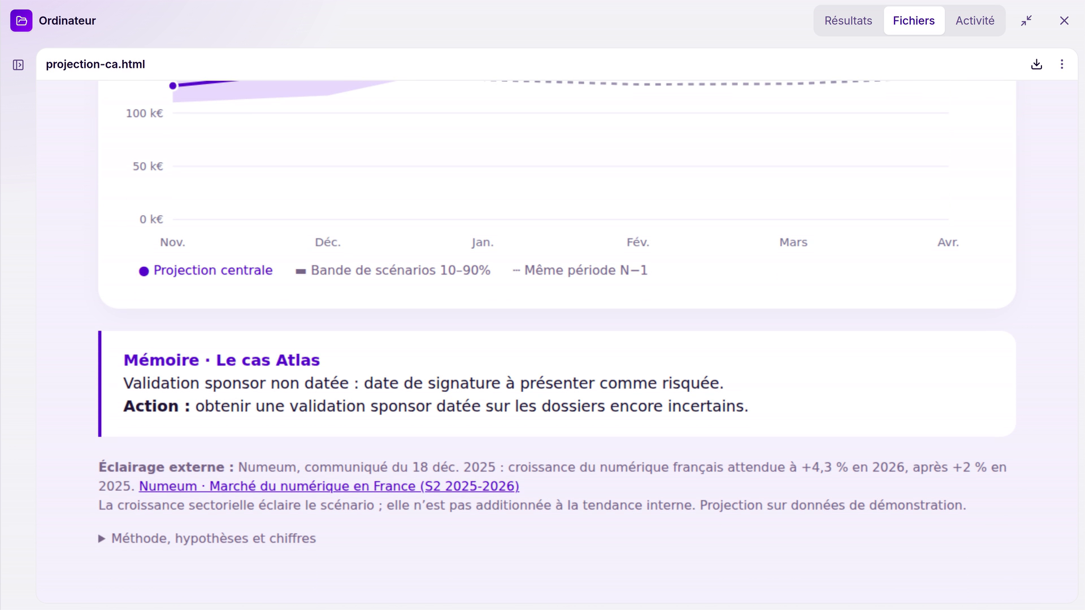Click the 100 k€ axis value
The image size is (1085, 610).
(x=144, y=114)
